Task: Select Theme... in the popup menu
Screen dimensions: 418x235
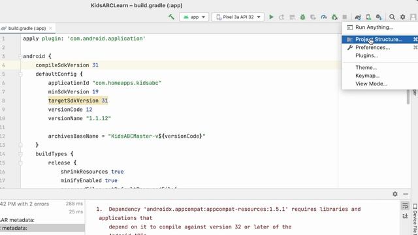Action: [380, 67]
